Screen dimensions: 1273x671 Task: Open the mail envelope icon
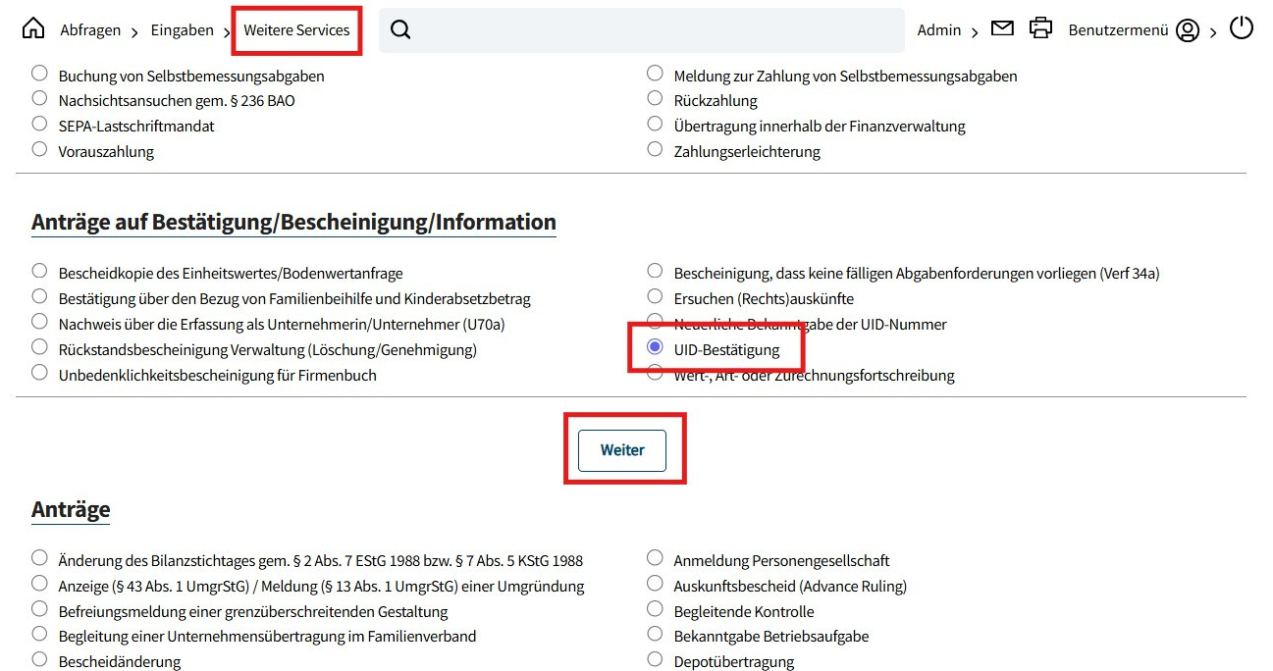(1002, 28)
